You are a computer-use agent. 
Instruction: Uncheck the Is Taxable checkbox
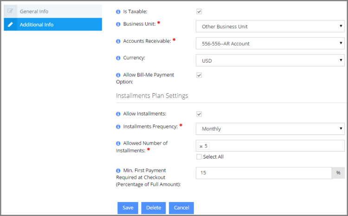pyautogui.click(x=199, y=12)
